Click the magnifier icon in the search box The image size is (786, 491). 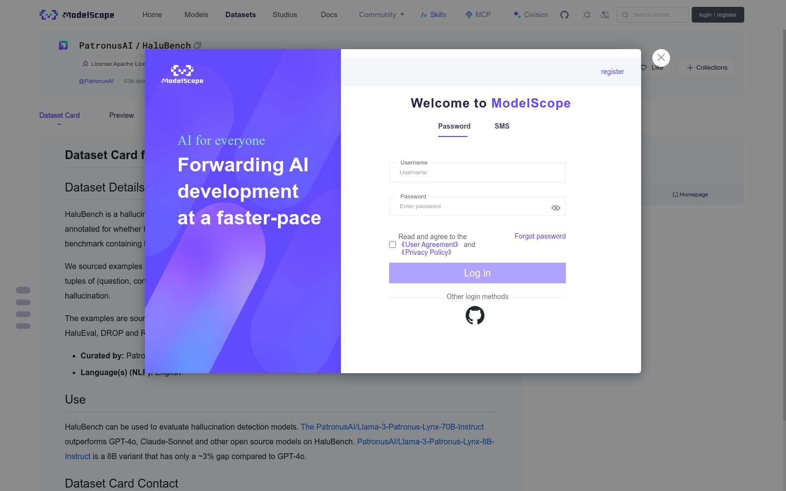click(625, 15)
